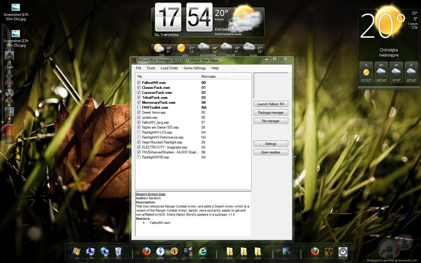The width and height of the screenshot is (421, 263).
Task: Click Firefox icon beside Fallout dock icon
Action: 315,251
